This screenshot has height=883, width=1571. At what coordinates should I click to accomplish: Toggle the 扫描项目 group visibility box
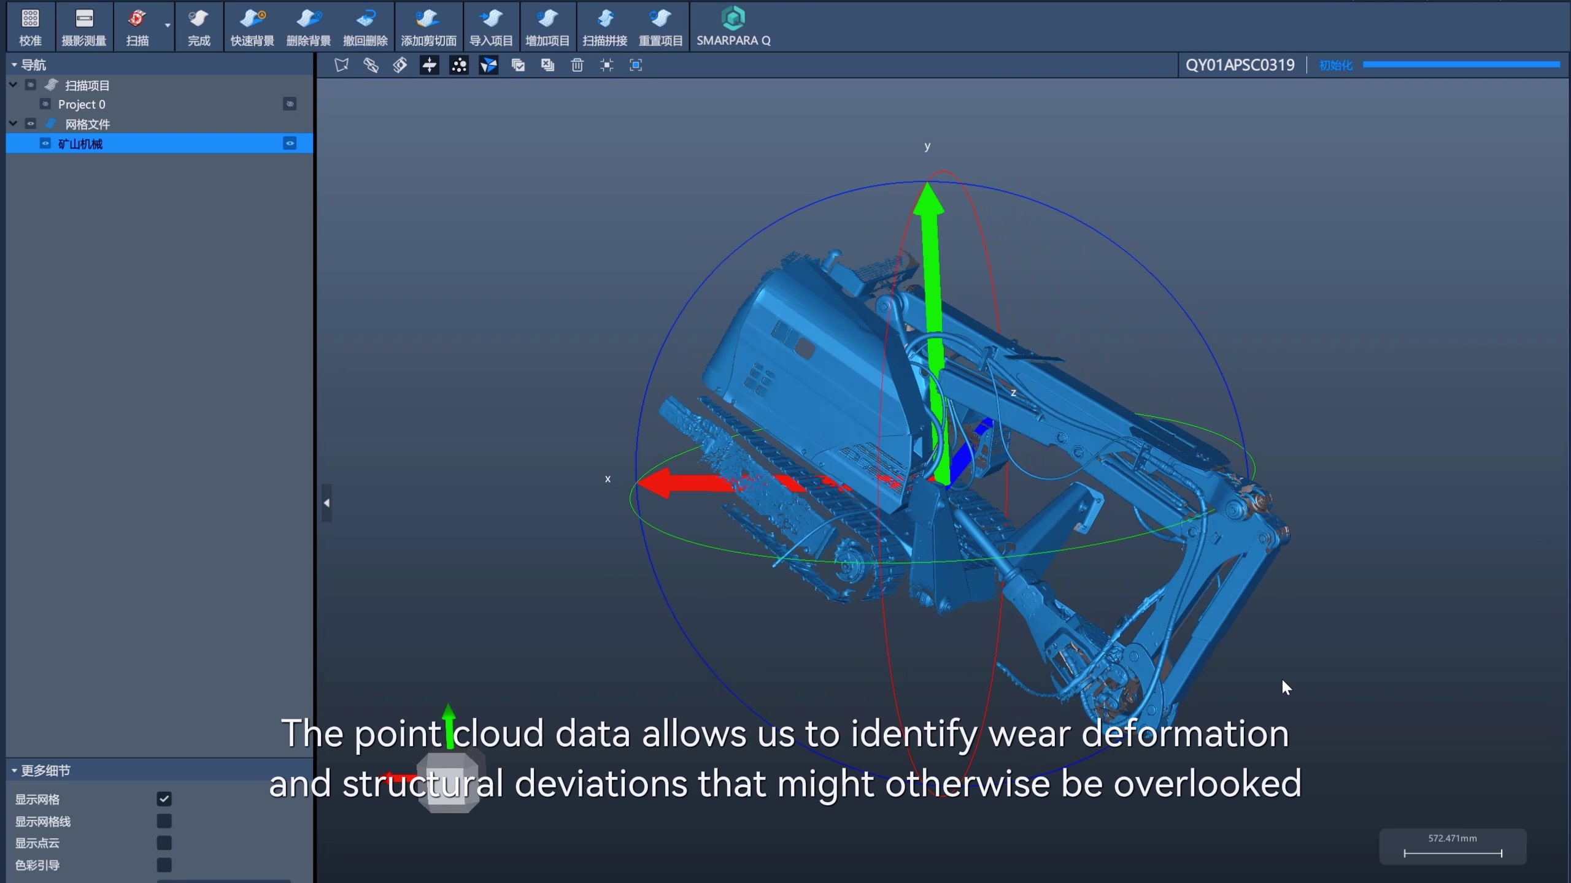click(31, 85)
